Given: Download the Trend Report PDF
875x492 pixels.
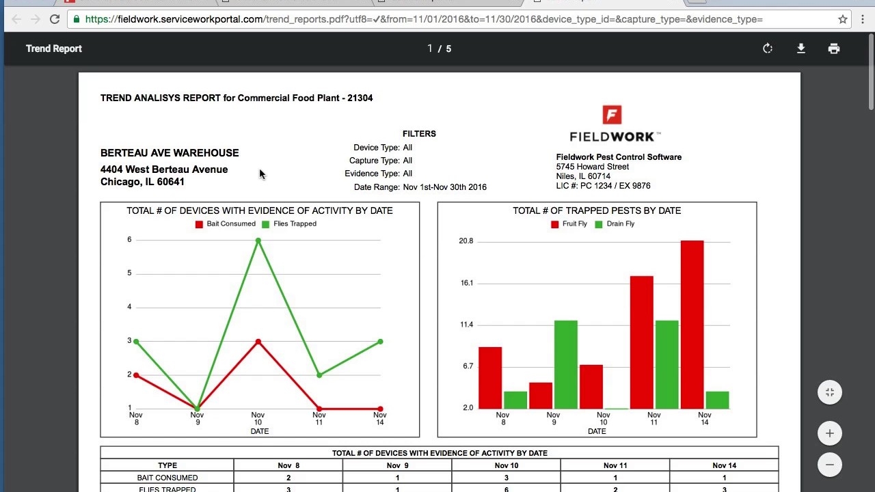Looking at the screenshot, I should [800, 49].
